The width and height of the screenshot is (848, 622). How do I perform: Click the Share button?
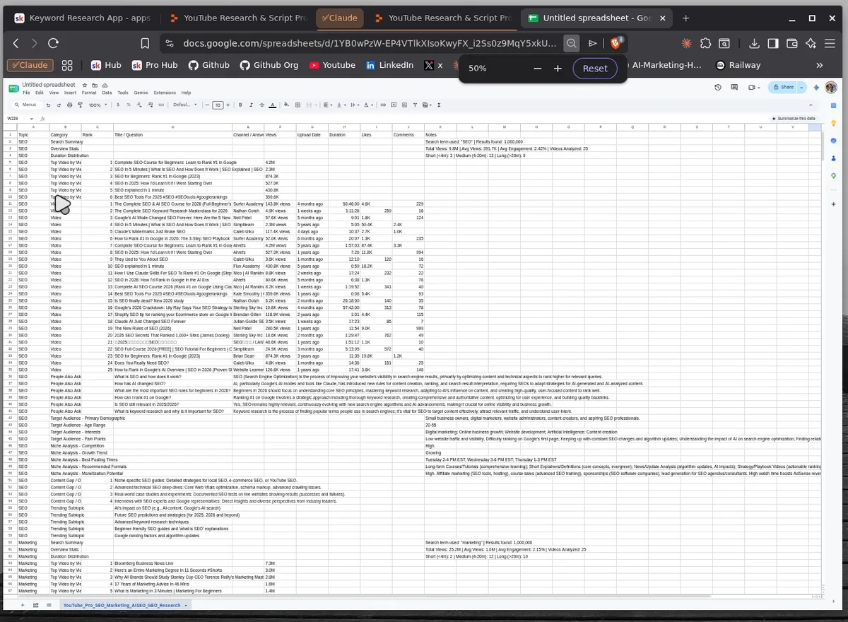[782, 87]
